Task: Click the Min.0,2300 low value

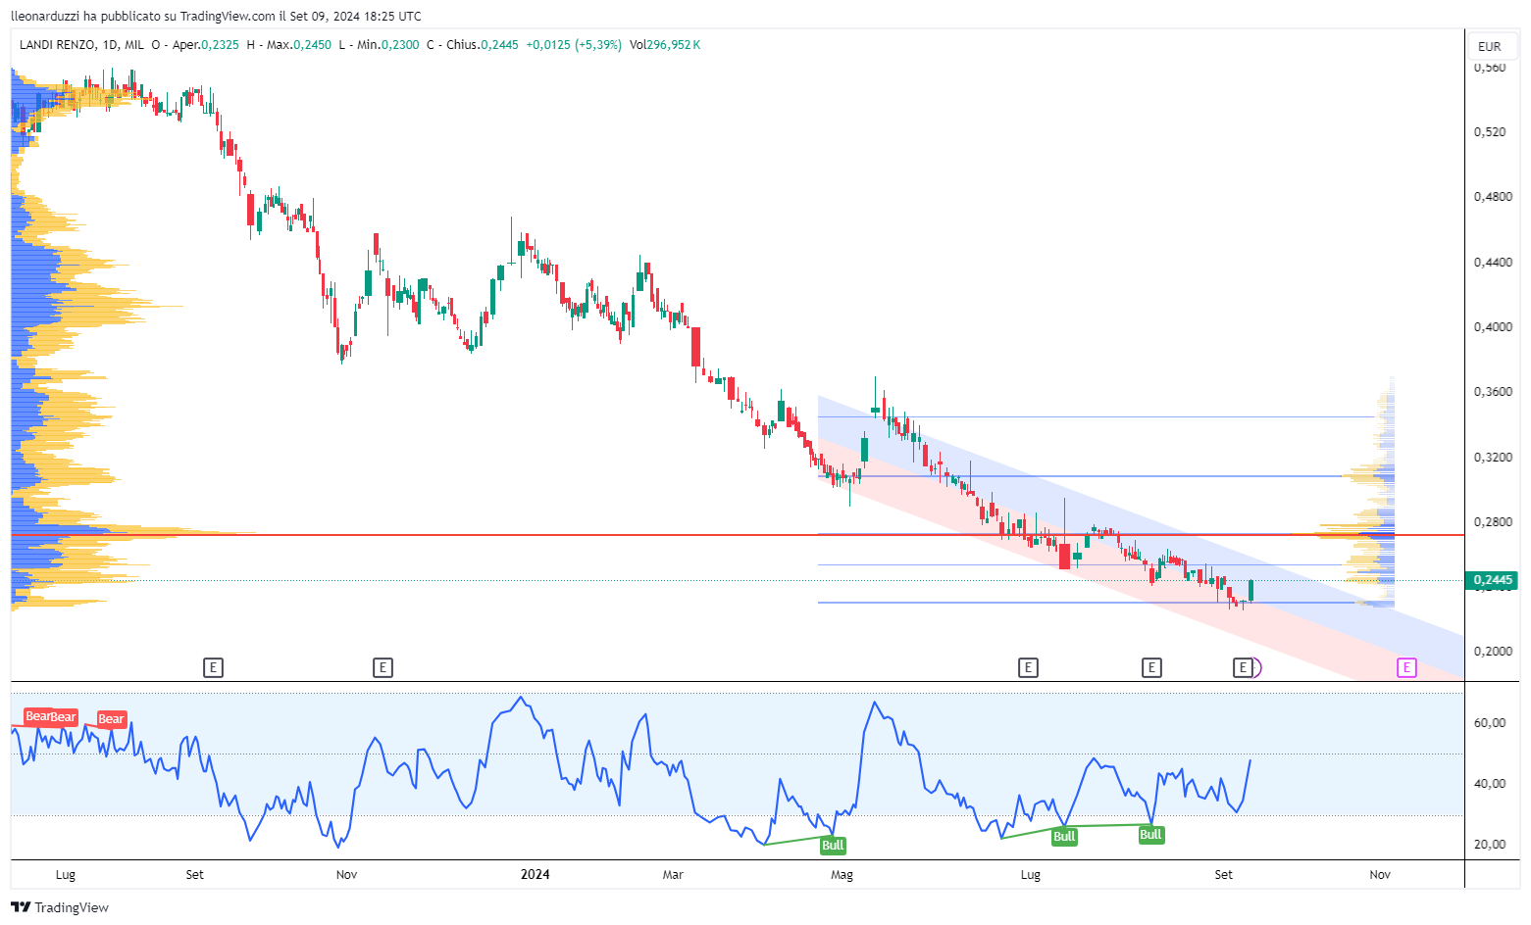Action: [387, 45]
